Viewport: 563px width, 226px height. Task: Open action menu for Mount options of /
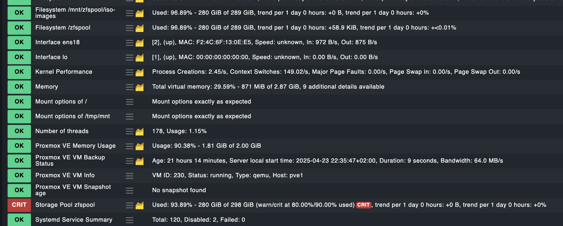[x=130, y=102]
